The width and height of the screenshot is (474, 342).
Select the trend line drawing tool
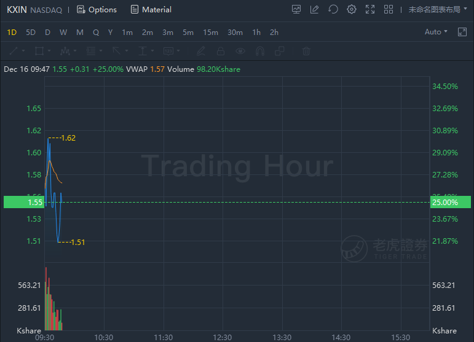(x=14, y=51)
